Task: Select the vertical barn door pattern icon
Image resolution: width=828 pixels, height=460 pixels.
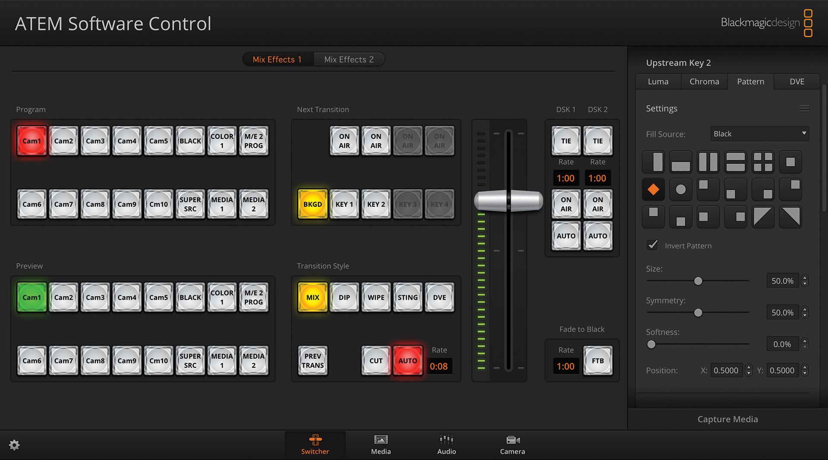Action: 708,162
